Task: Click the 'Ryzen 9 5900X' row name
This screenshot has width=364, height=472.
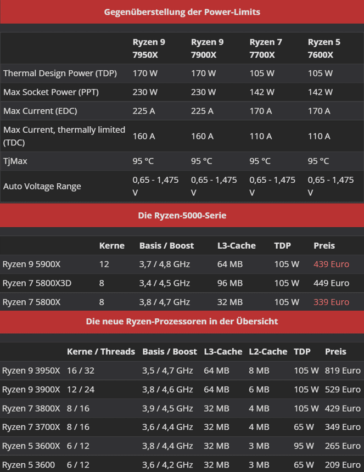Action: (31, 265)
